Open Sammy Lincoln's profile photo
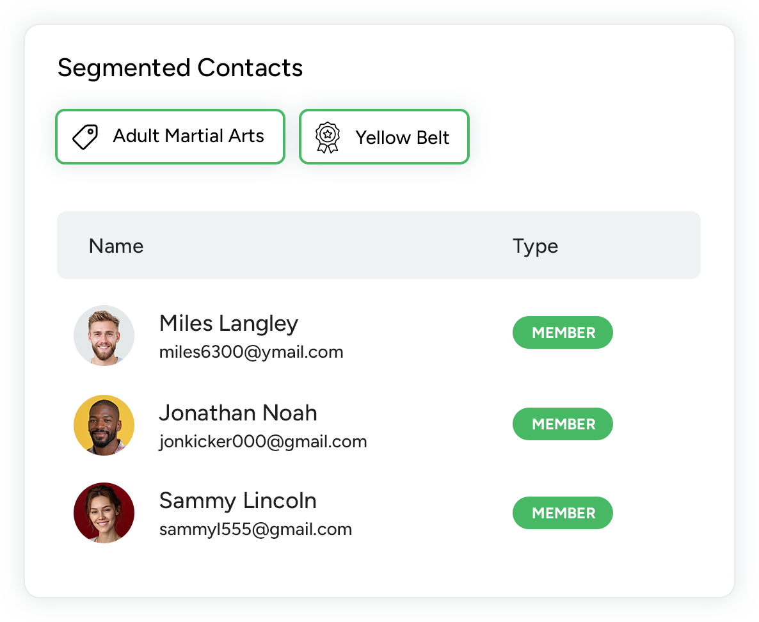Image resolution: width=759 pixels, height=622 pixels. tap(104, 513)
